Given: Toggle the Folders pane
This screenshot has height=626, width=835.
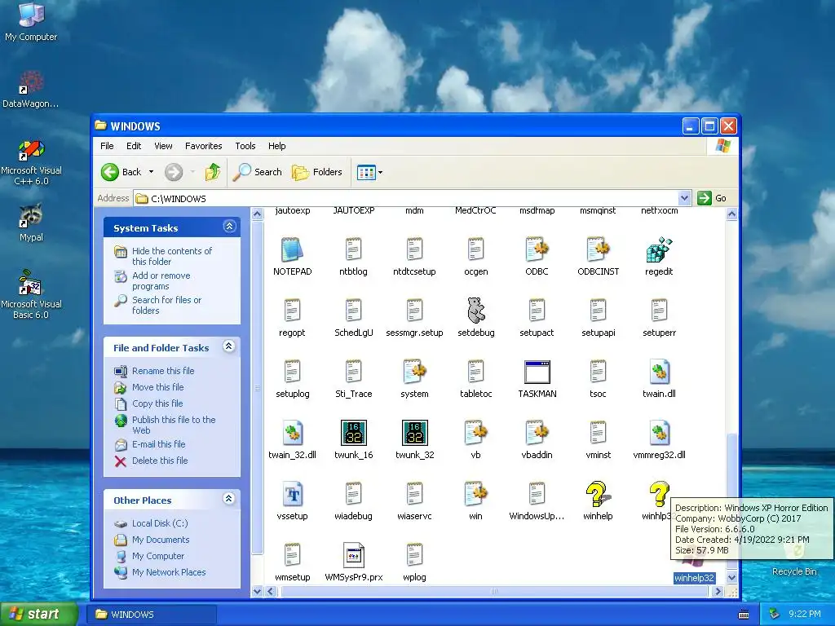Looking at the screenshot, I should tap(317, 172).
